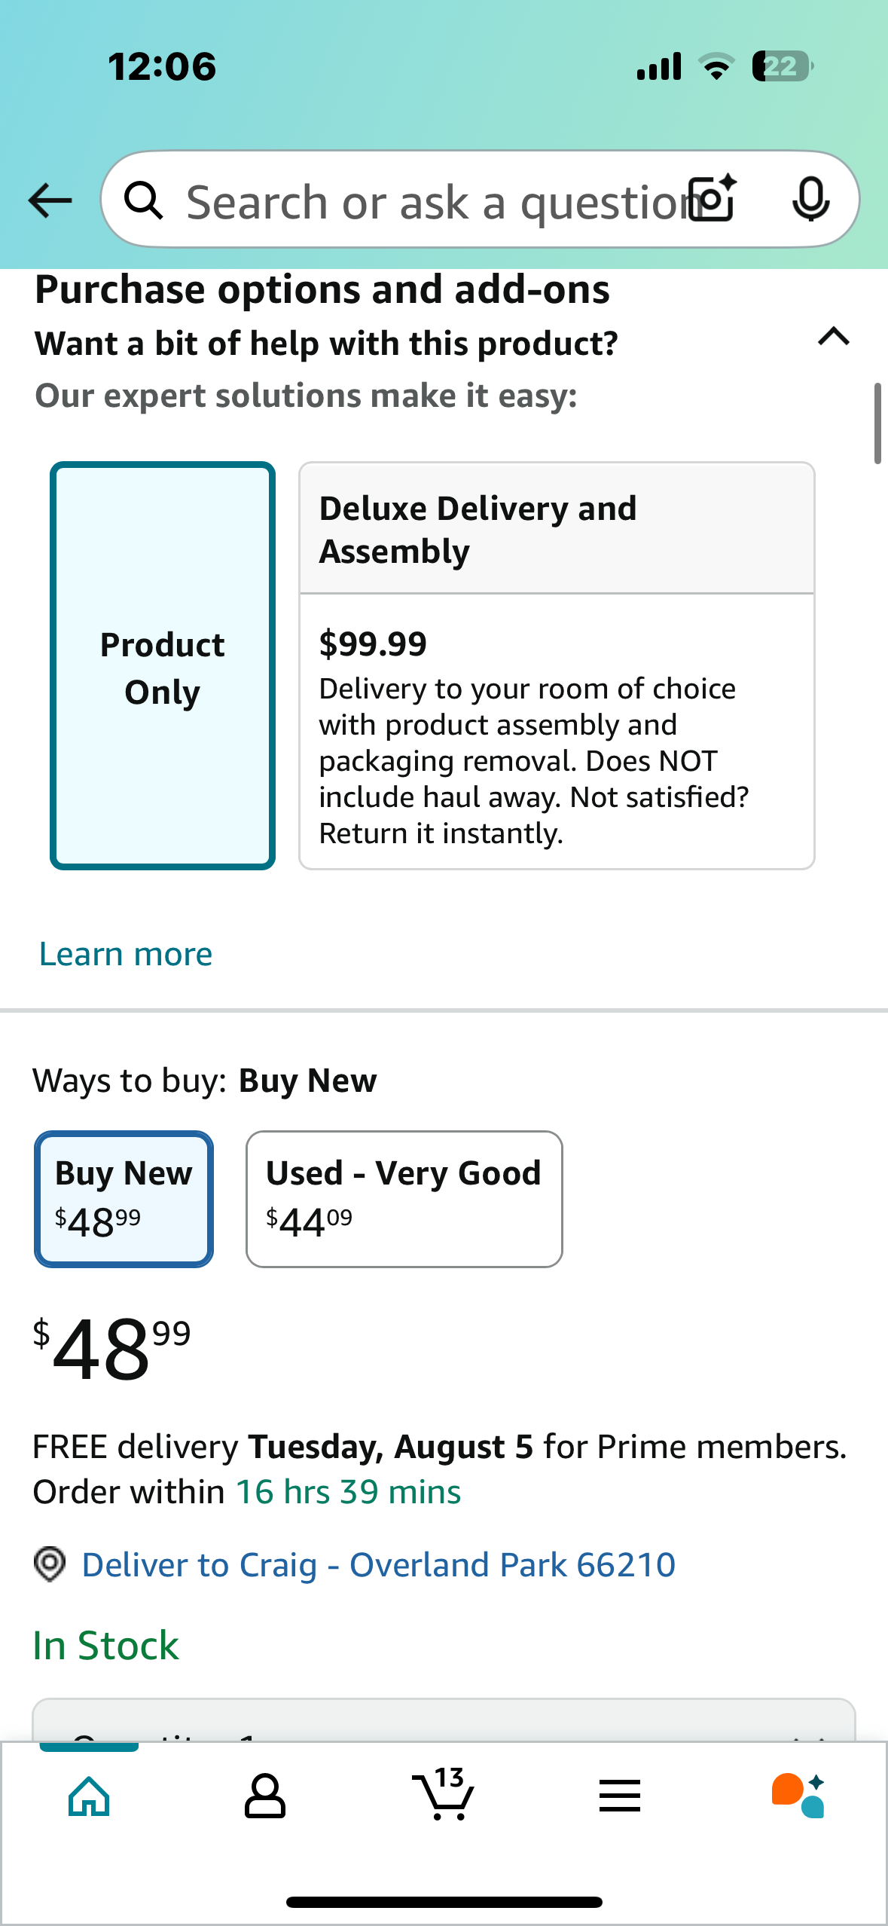Tap the back arrow icon
The width and height of the screenshot is (888, 1926).
pyautogui.click(x=50, y=200)
